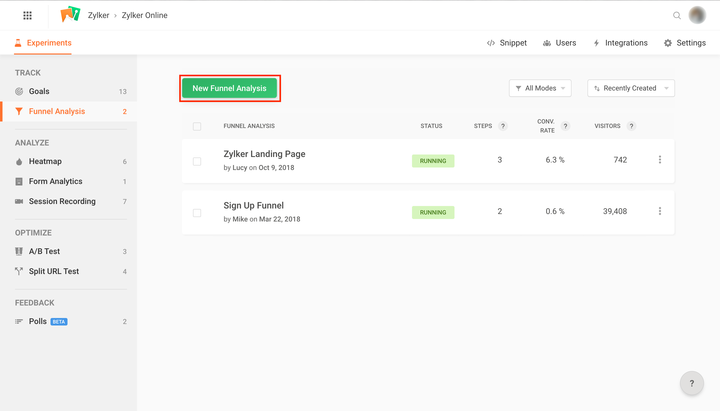
Task: Open A/B Test in the sidebar
Action: pos(68,251)
